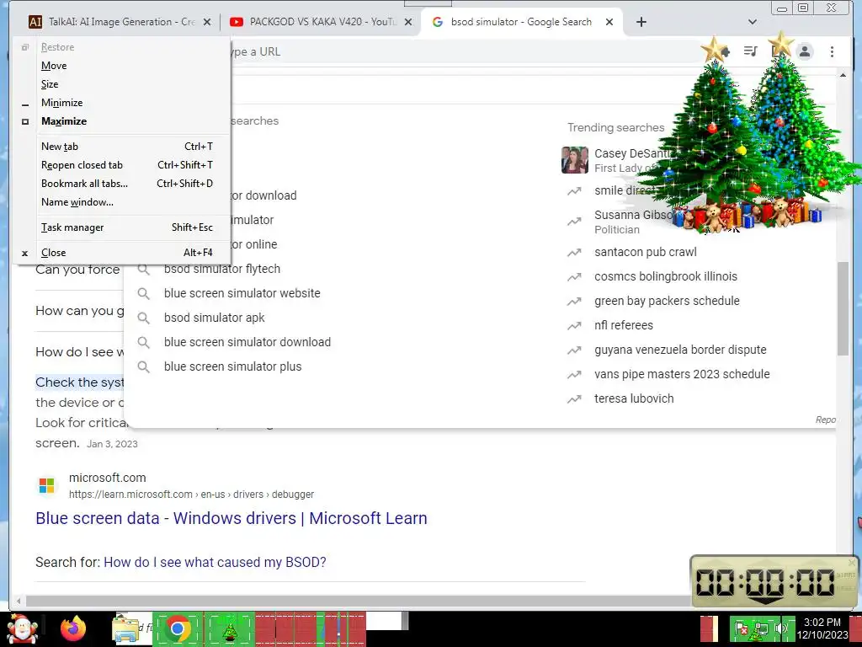Open trending search guyana venezuela border dispute
This screenshot has height=647, width=862.
coord(680,350)
